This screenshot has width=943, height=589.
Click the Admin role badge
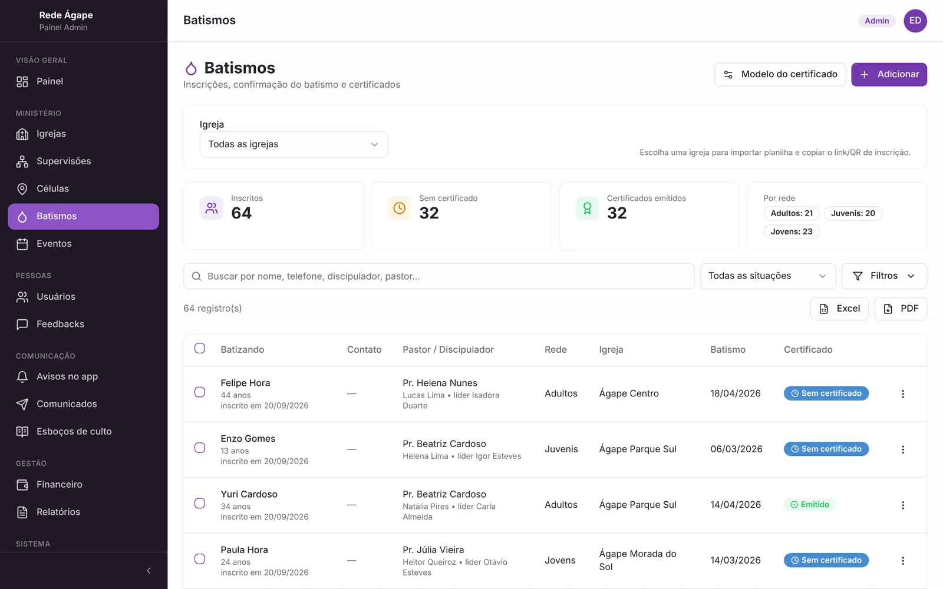click(877, 21)
